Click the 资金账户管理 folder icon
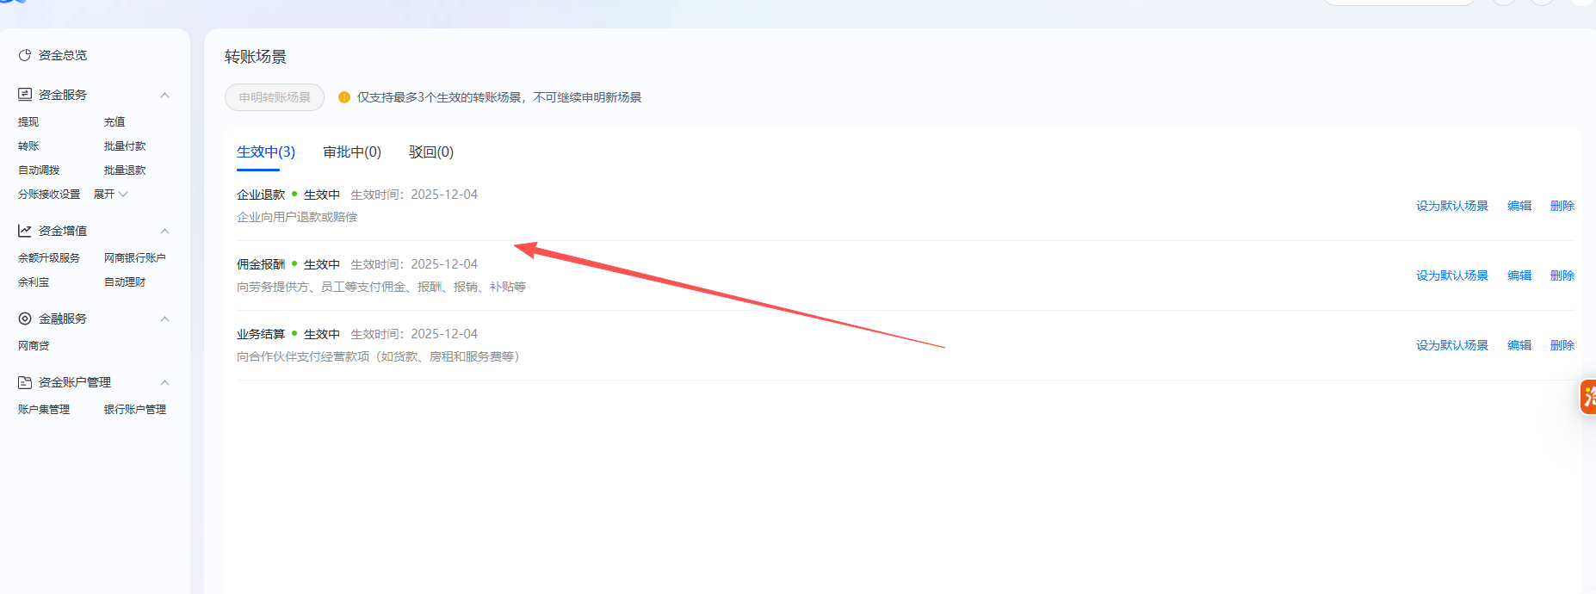Image resolution: width=1596 pixels, height=594 pixels. pos(25,382)
